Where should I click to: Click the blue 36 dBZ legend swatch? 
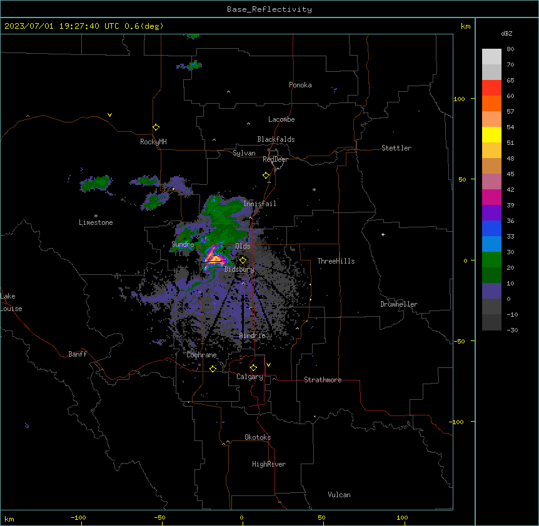[x=491, y=228]
